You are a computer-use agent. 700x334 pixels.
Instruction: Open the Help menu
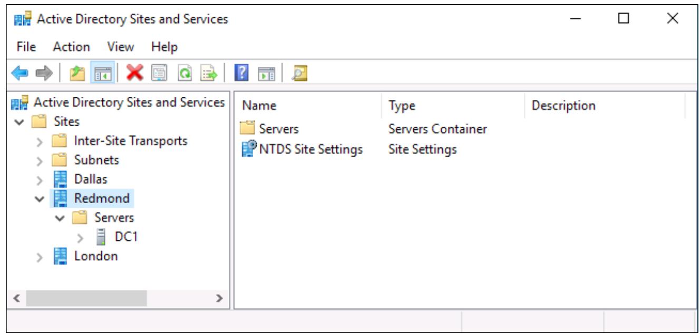pyautogui.click(x=164, y=47)
